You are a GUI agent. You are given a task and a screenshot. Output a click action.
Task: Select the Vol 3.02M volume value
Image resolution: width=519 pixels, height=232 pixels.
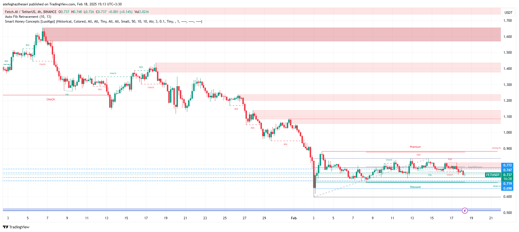tap(141, 12)
